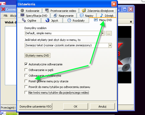Click the music note icon of Zdarzenia dźwiękowe
This screenshot has height=115, width=145.
click(84, 11)
